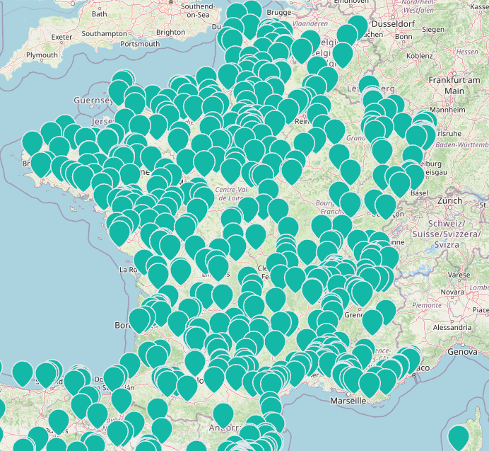Viewport: 489px width, 451px height.
Task: Click the Genova city label
Action: point(462,352)
